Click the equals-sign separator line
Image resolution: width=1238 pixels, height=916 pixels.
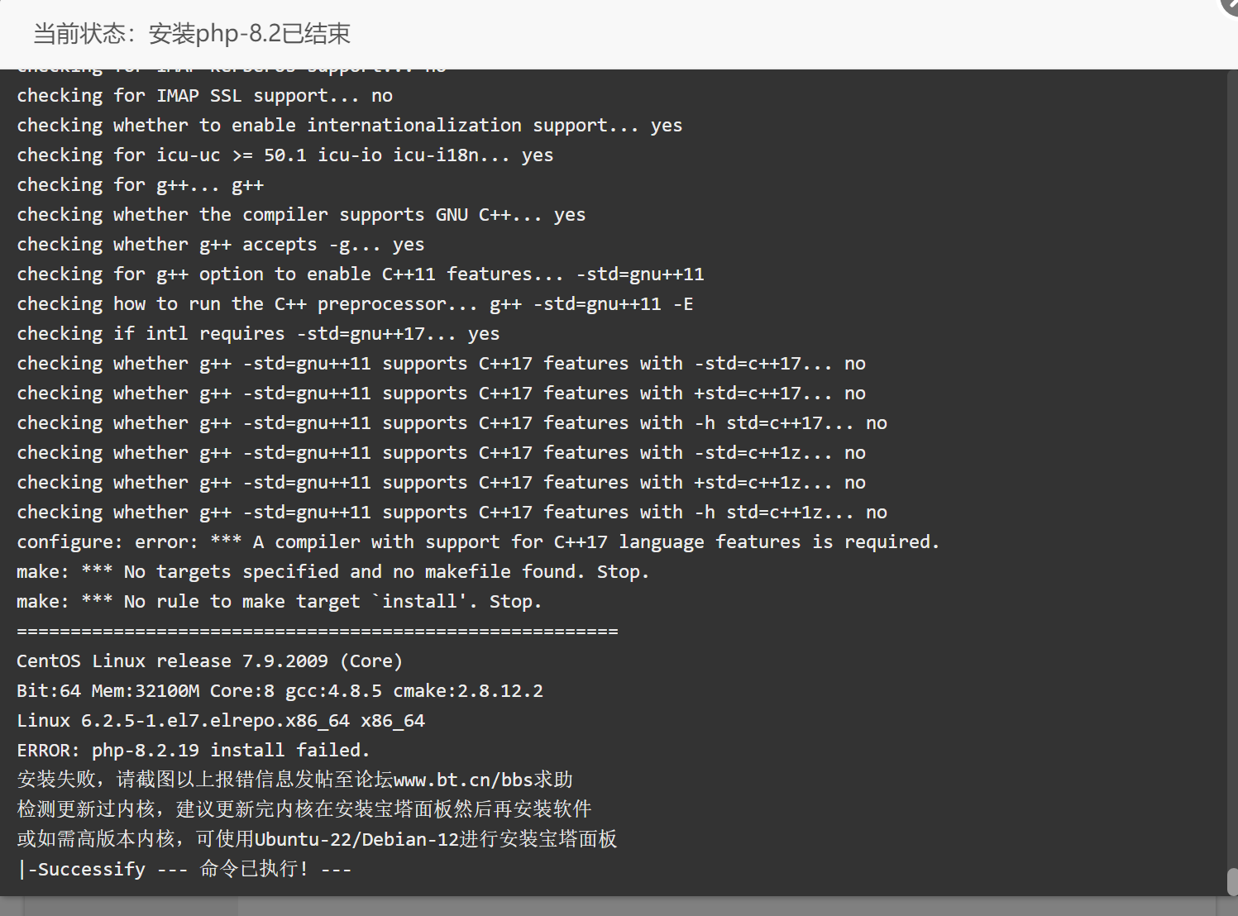pos(317,632)
